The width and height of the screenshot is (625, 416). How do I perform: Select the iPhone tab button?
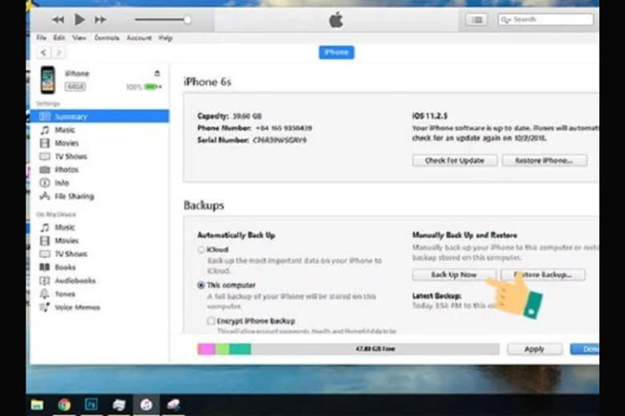tap(337, 52)
